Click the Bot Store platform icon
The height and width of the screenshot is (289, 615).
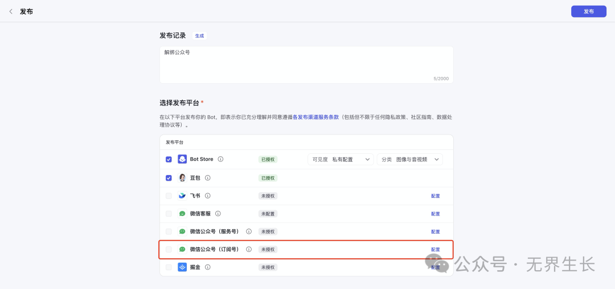[x=182, y=160]
